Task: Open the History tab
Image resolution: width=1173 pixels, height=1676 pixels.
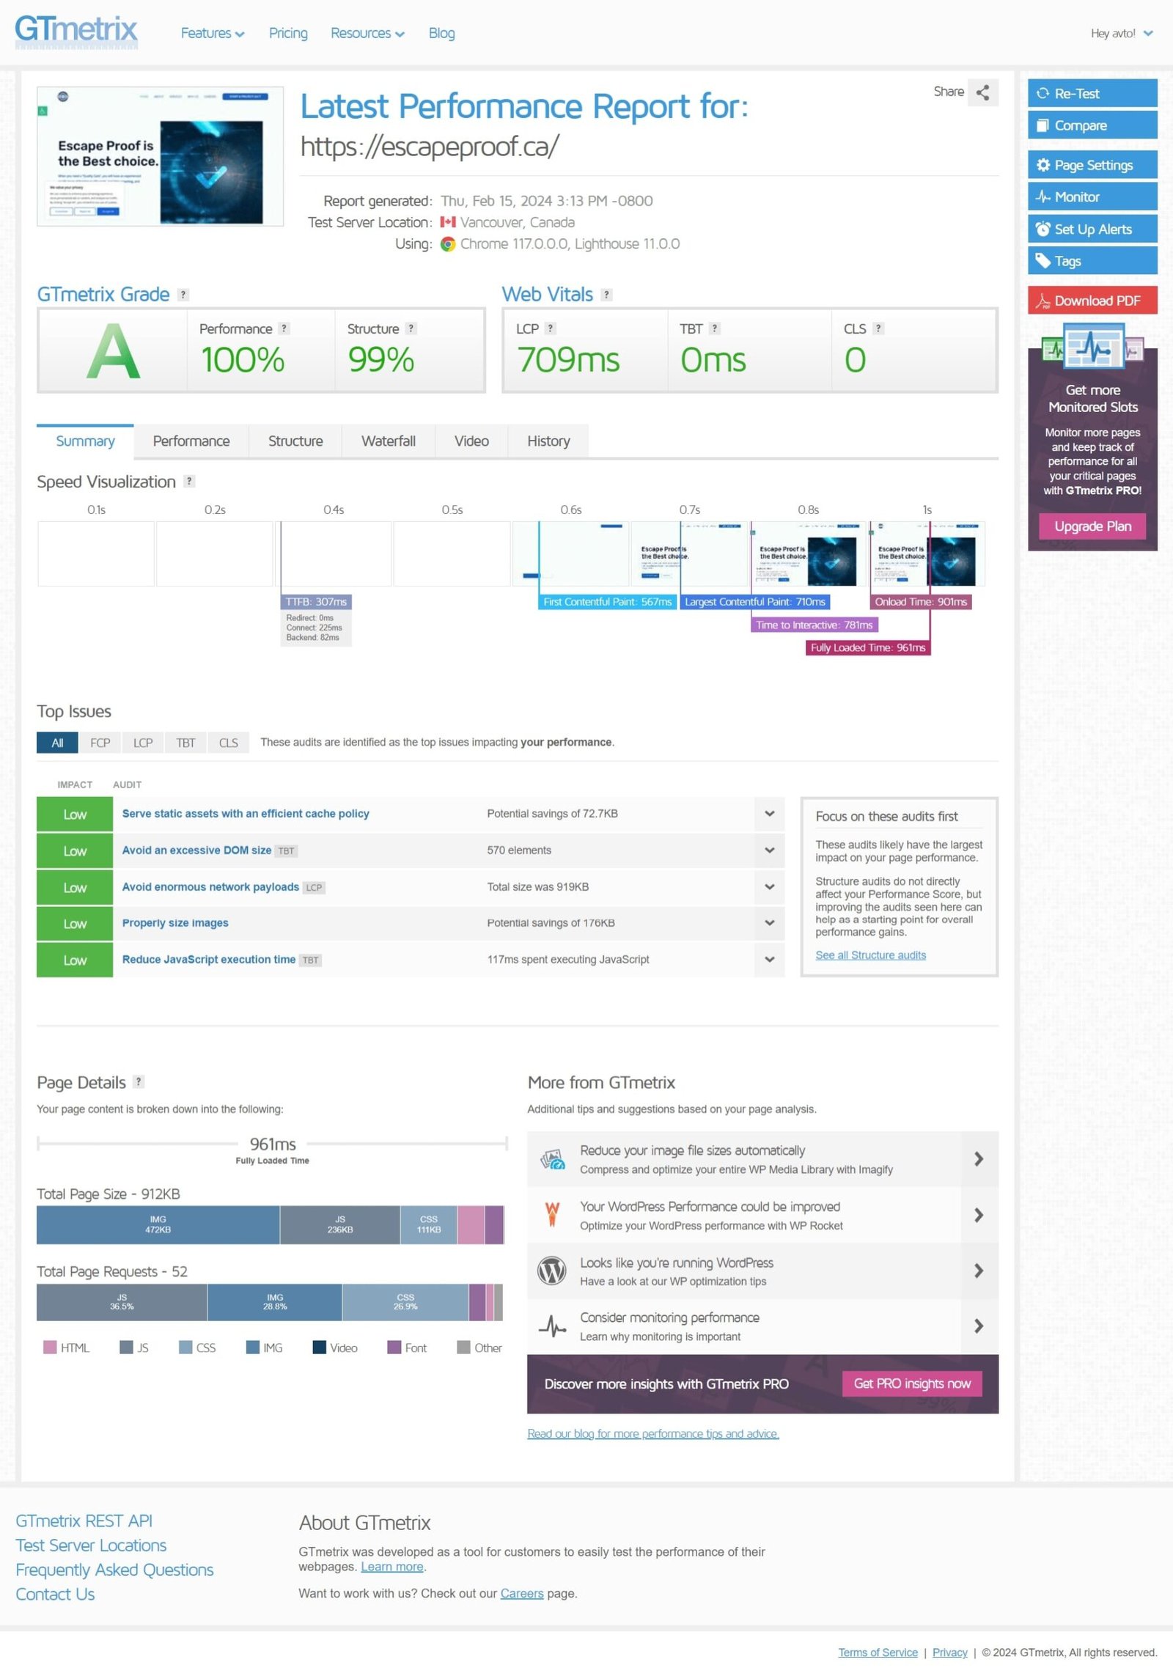Action: point(548,441)
